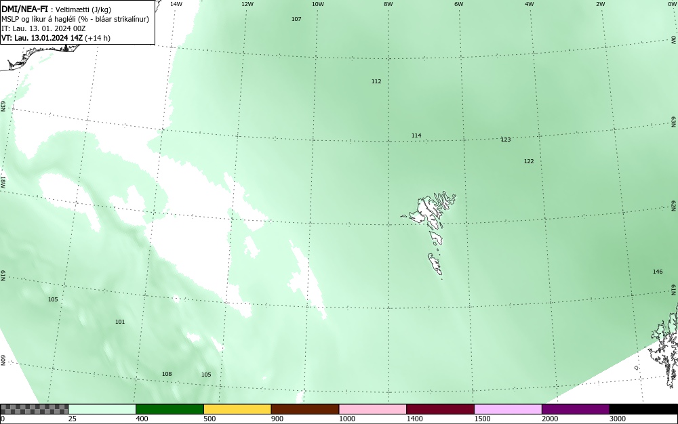Click the 2W longitude label
The image size is (678, 424).
tap(600, 4)
